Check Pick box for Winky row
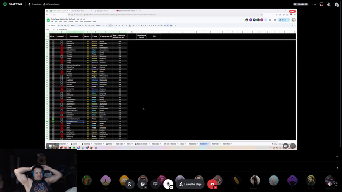Image resolution: width=342 pixels, height=192 pixels. coord(53,123)
